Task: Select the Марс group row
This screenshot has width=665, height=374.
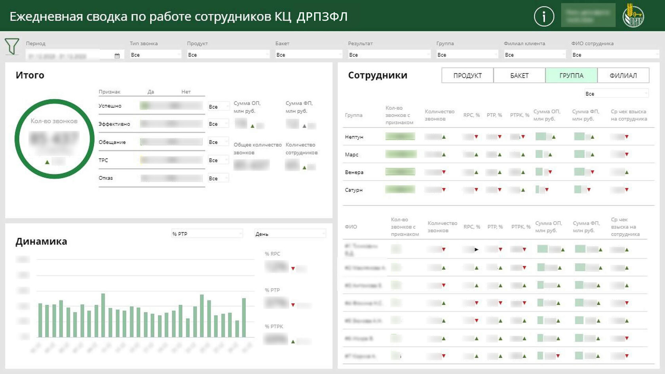Action: tap(498, 154)
